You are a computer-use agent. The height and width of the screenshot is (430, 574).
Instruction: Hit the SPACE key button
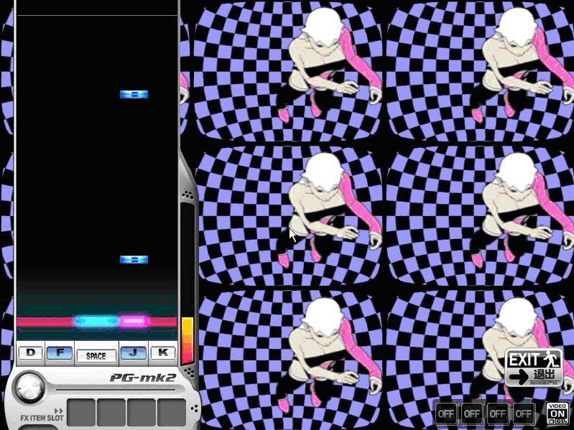96,355
